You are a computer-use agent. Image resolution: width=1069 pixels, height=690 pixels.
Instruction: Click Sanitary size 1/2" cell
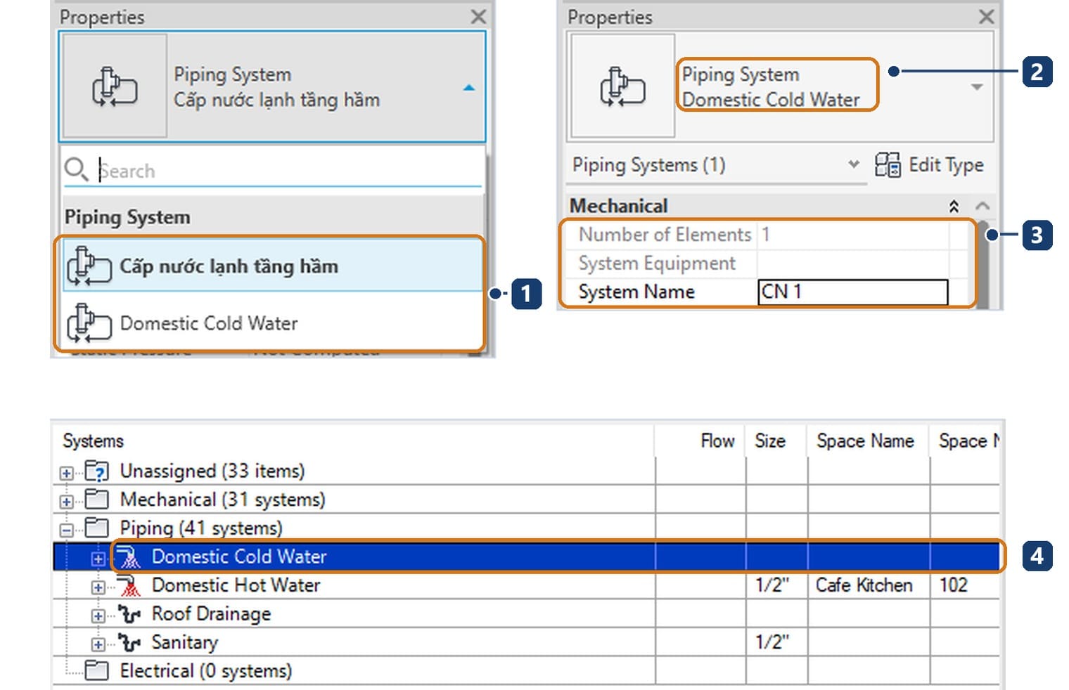[x=776, y=642]
